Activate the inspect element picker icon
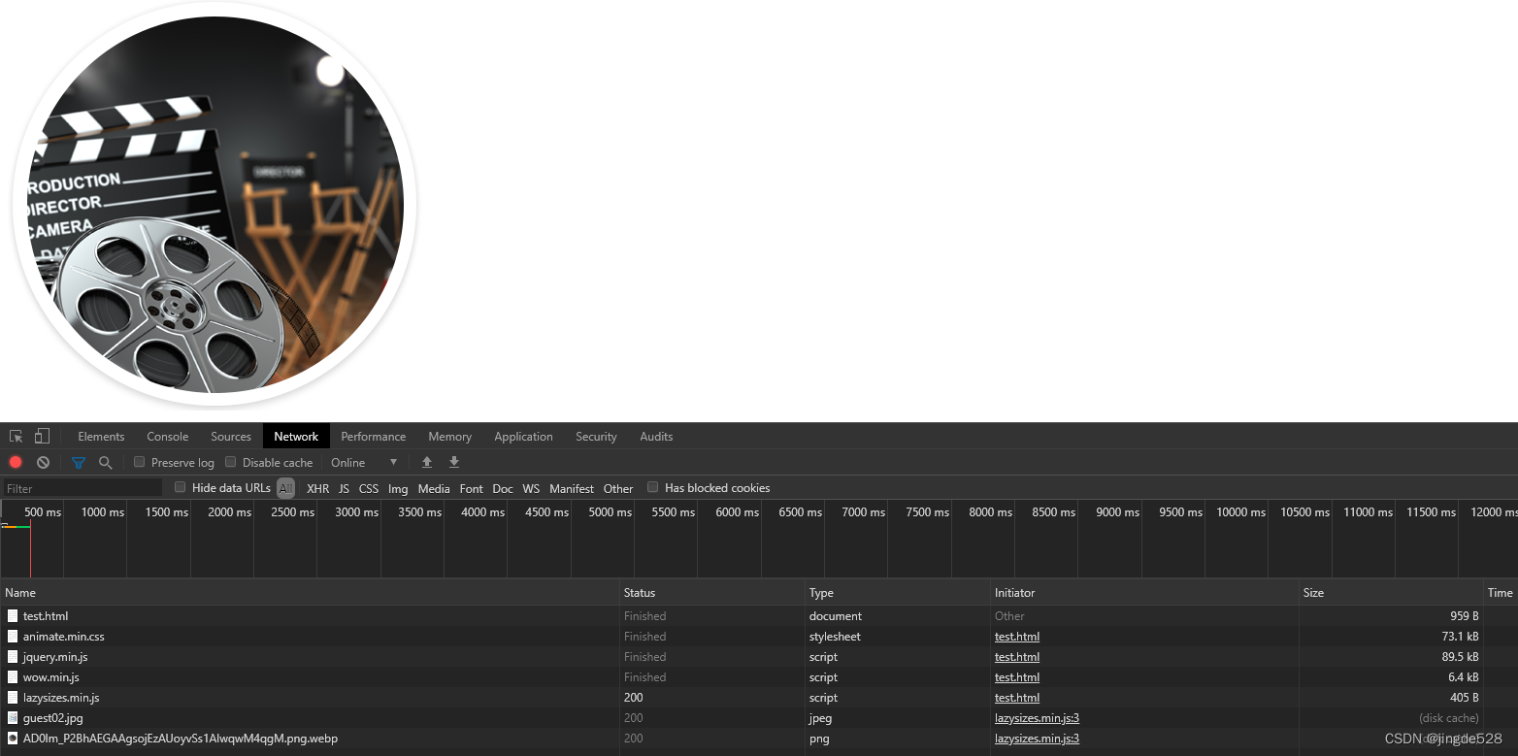1518x756 pixels. click(16, 436)
